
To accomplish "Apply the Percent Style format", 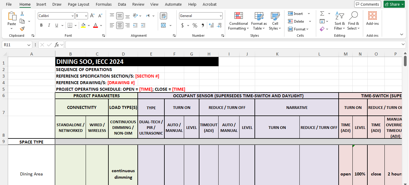I will pos(195,26).
